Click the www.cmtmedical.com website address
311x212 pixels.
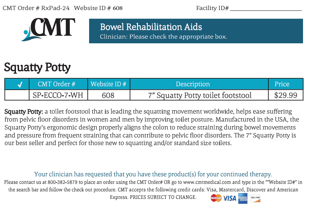(207, 182)
